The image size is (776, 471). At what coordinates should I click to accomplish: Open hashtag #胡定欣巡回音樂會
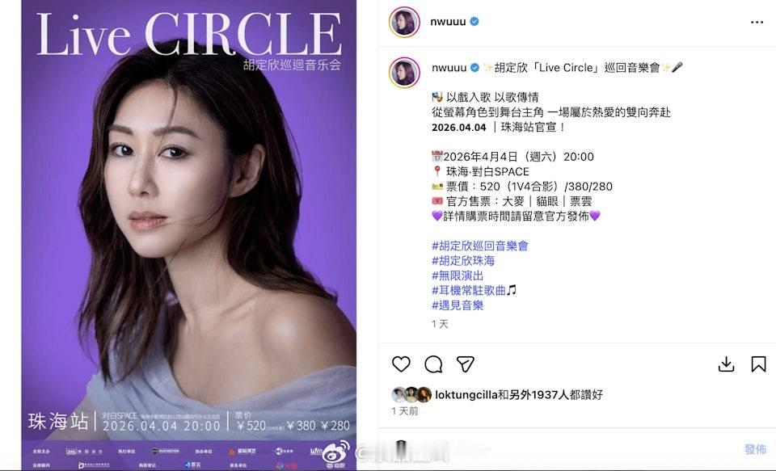click(480, 246)
